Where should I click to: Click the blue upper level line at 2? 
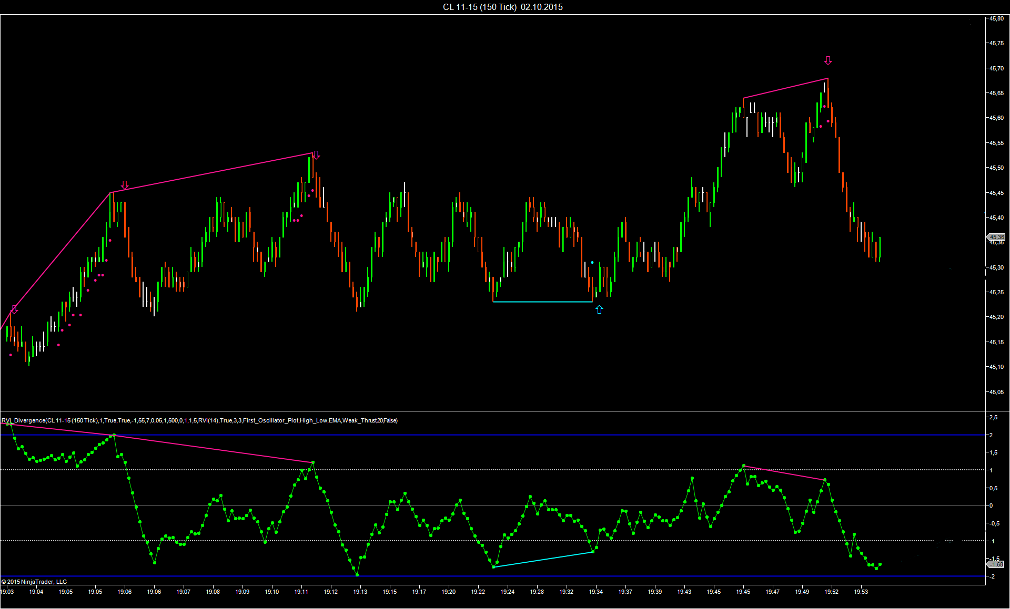coord(492,435)
